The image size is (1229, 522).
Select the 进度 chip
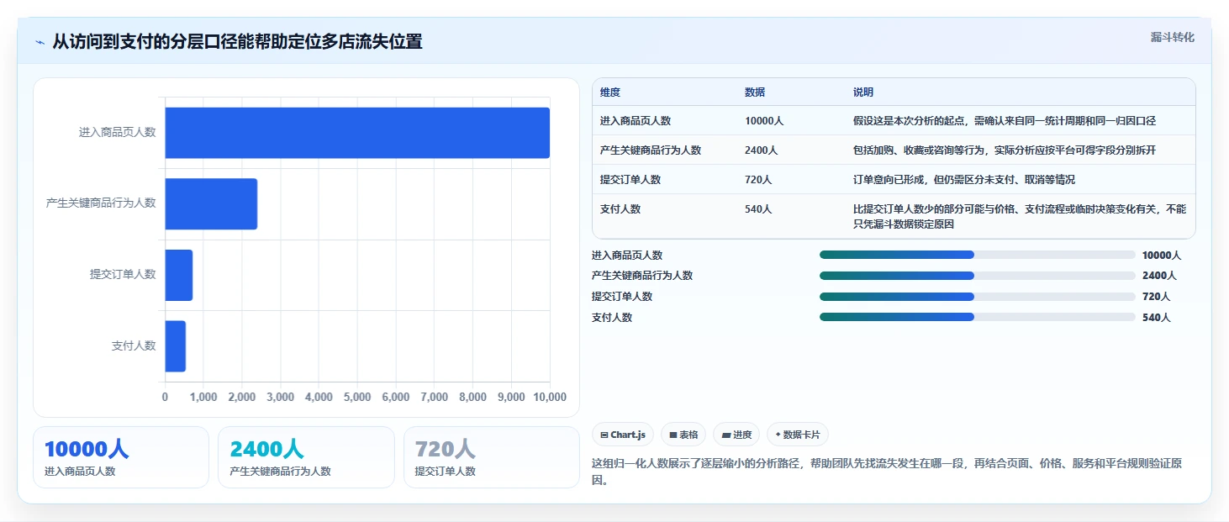(736, 435)
